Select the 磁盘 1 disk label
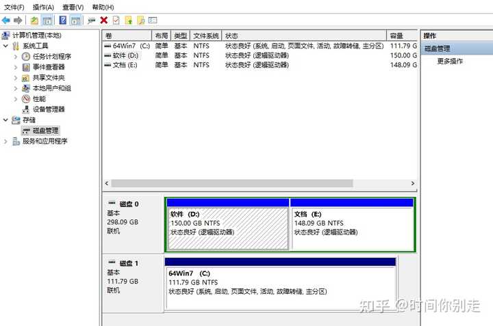 pyautogui.click(x=129, y=263)
